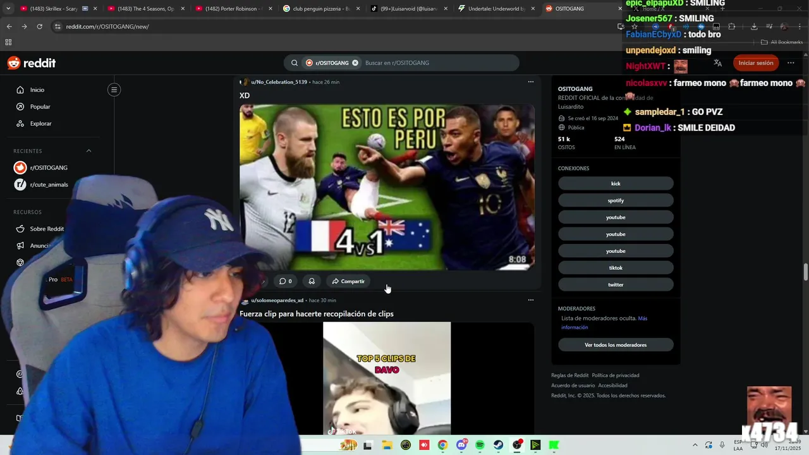This screenshot has width=809, height=455.
Task: Open r/OSITOGANG from recent communities
Action: [49, 167]
